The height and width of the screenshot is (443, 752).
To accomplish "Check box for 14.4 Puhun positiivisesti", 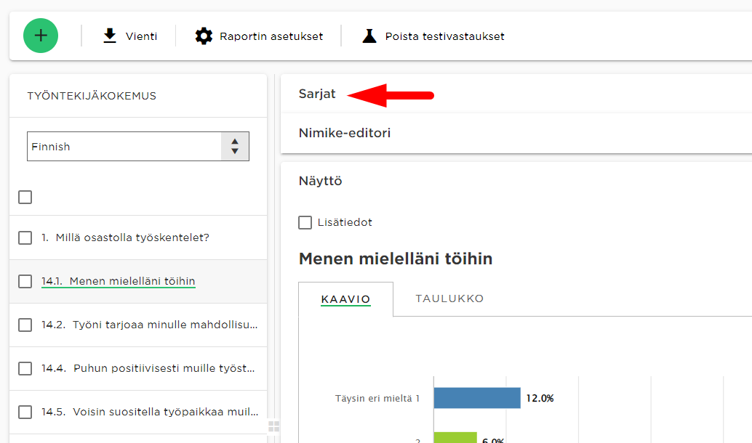I will [x=25, y=368].
